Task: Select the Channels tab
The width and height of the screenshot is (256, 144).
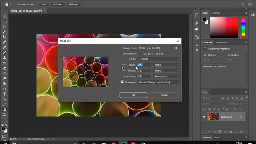Action: pos(206,138)
